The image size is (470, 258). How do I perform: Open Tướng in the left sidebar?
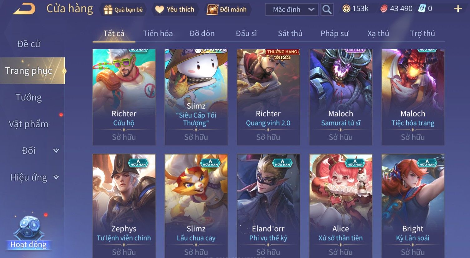point(29,98)
